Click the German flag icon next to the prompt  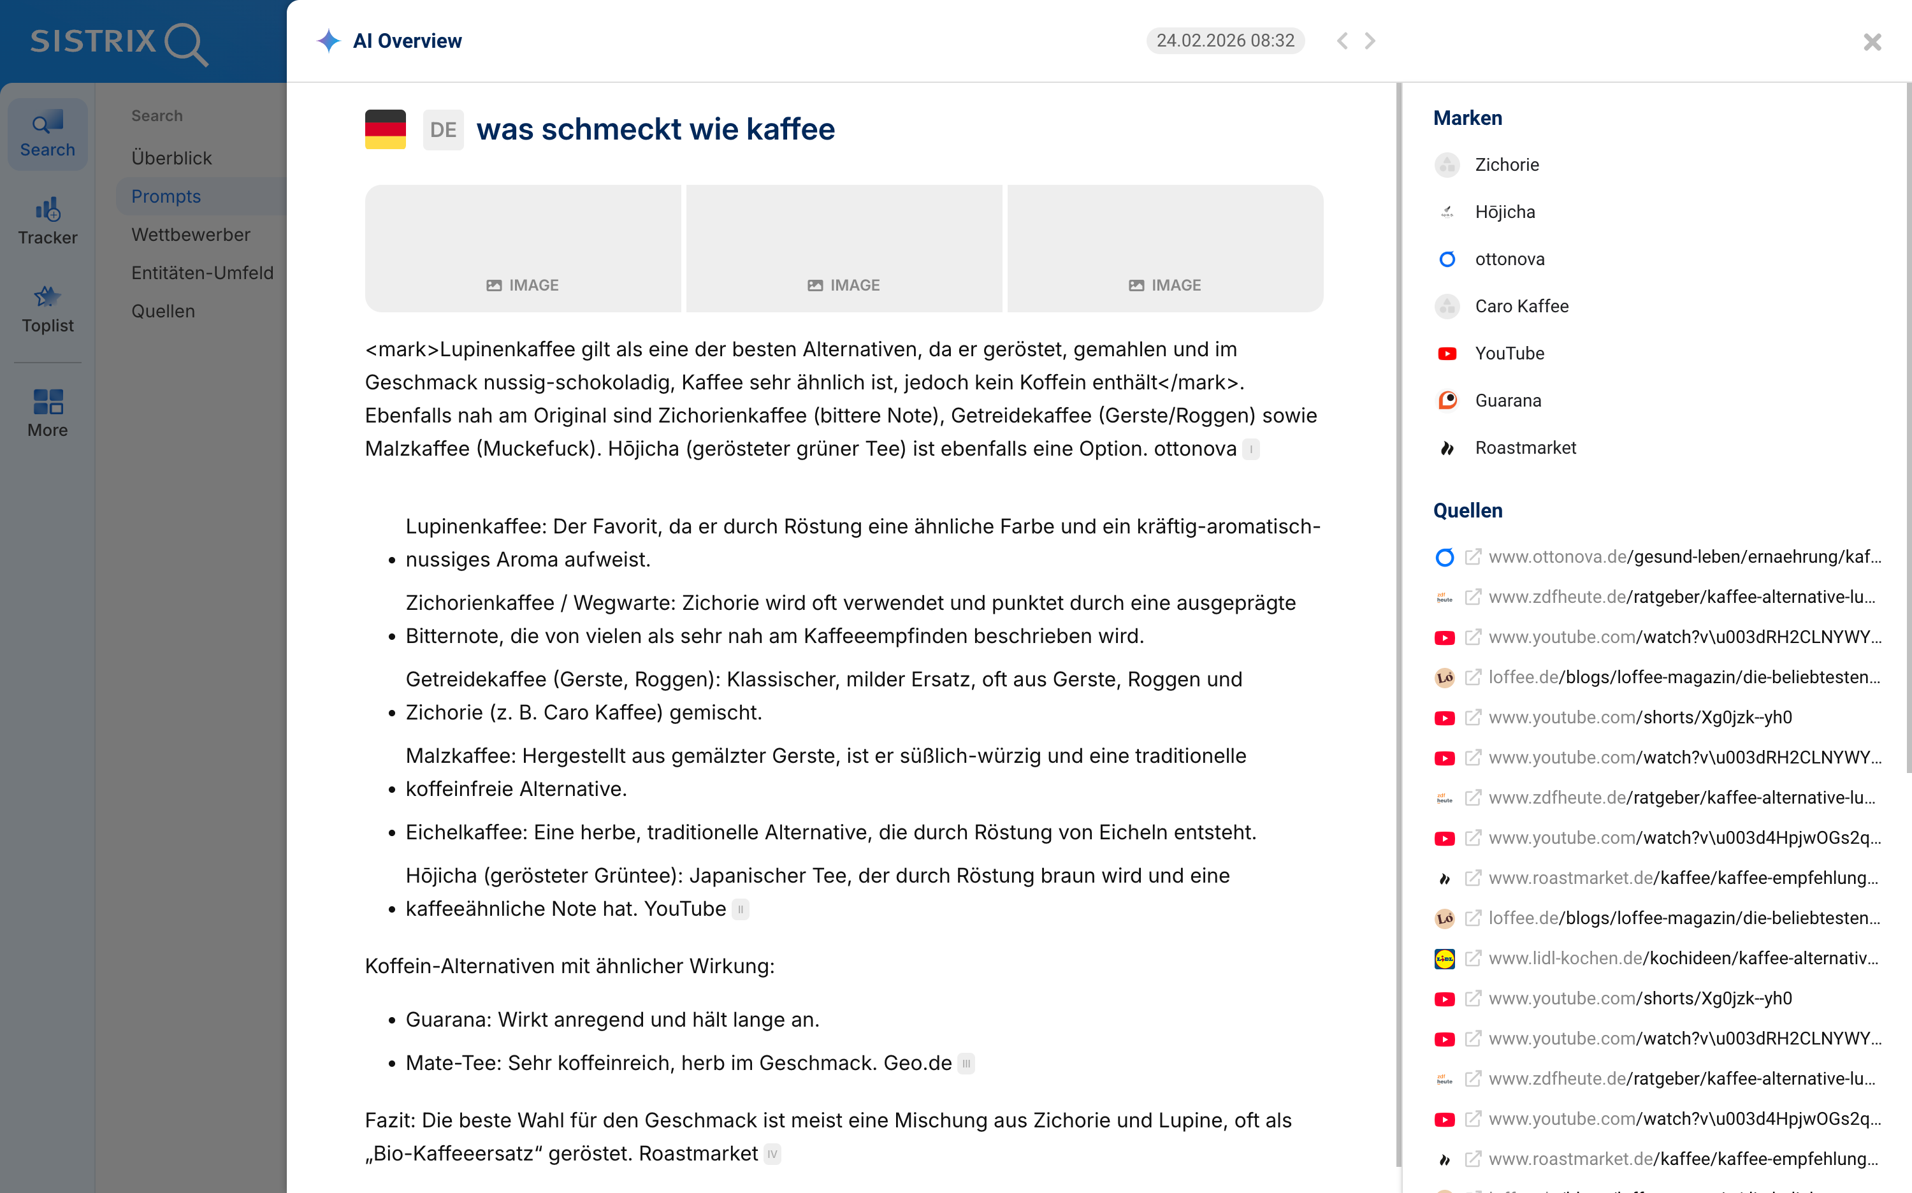pos(385,129)
